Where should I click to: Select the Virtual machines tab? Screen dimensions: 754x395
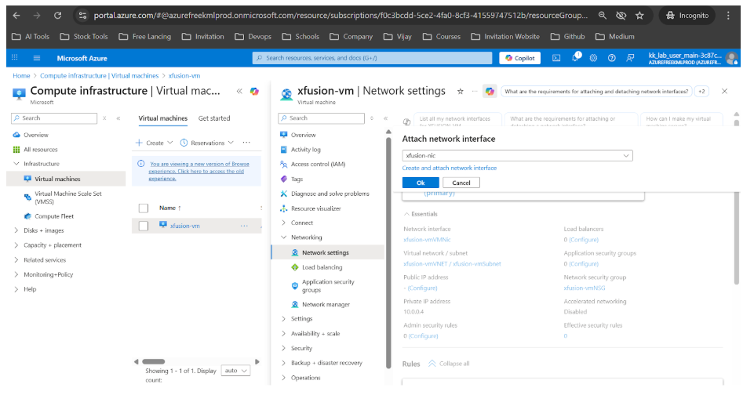coord(163,118)
